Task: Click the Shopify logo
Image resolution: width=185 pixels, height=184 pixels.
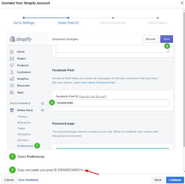Action: coord(21,39)
